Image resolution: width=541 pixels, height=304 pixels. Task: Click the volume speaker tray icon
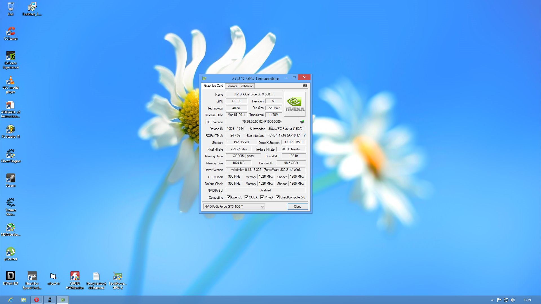pyautogui.click(x=513, y=300)
